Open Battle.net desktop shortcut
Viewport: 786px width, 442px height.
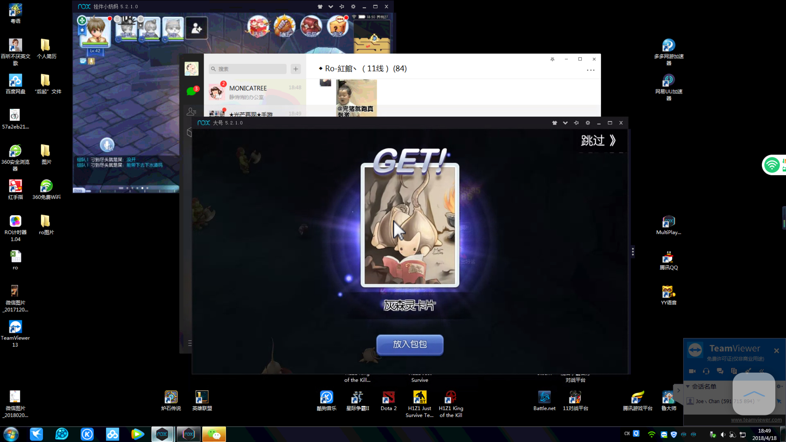[x=544, y=401]
